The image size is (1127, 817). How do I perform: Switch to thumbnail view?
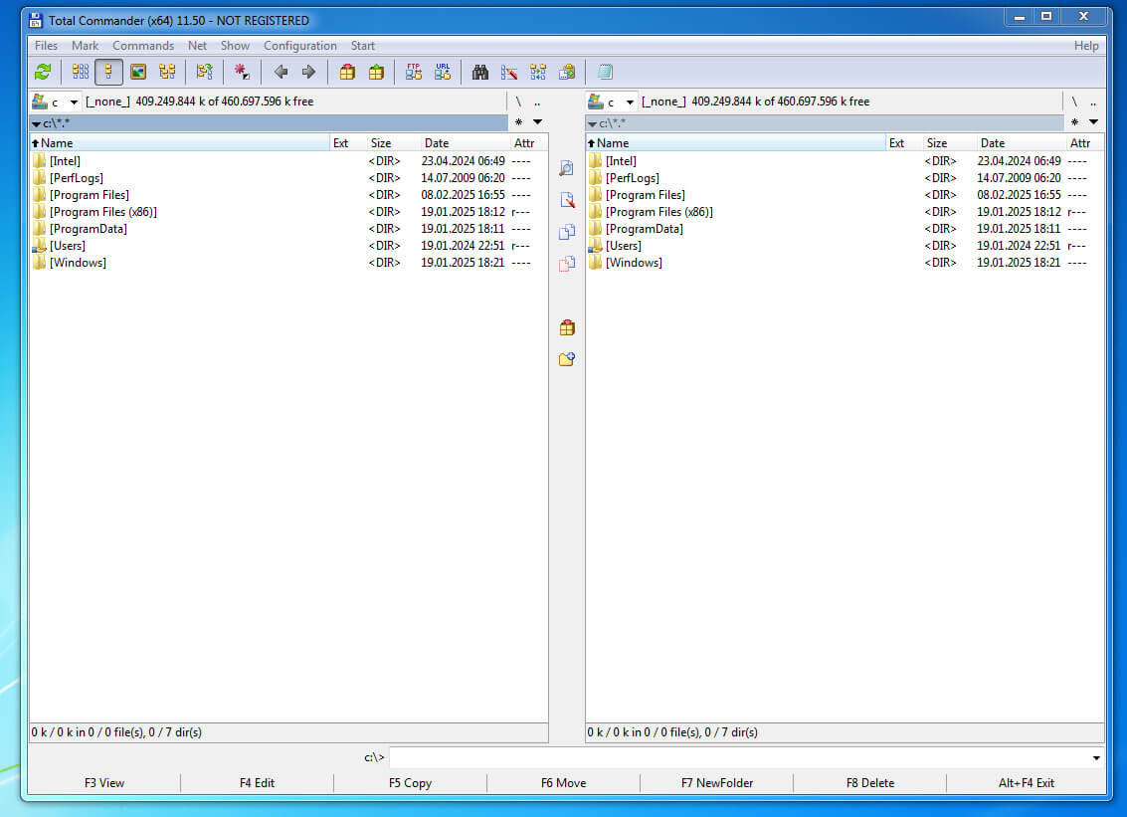(138, 72)
